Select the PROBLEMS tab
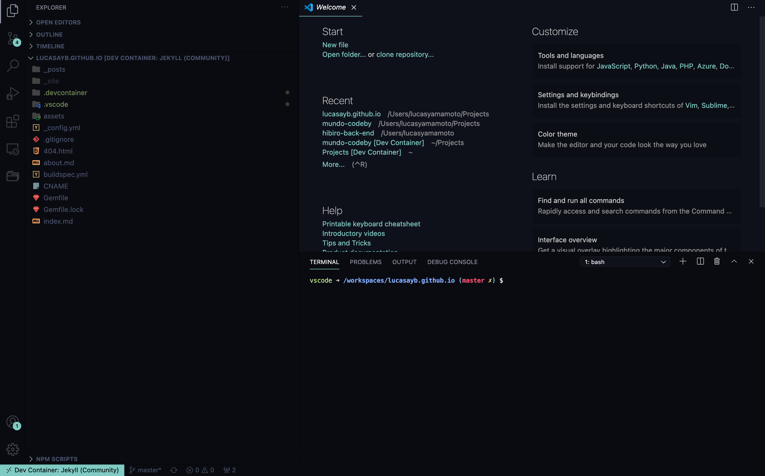 click(365, 262)
